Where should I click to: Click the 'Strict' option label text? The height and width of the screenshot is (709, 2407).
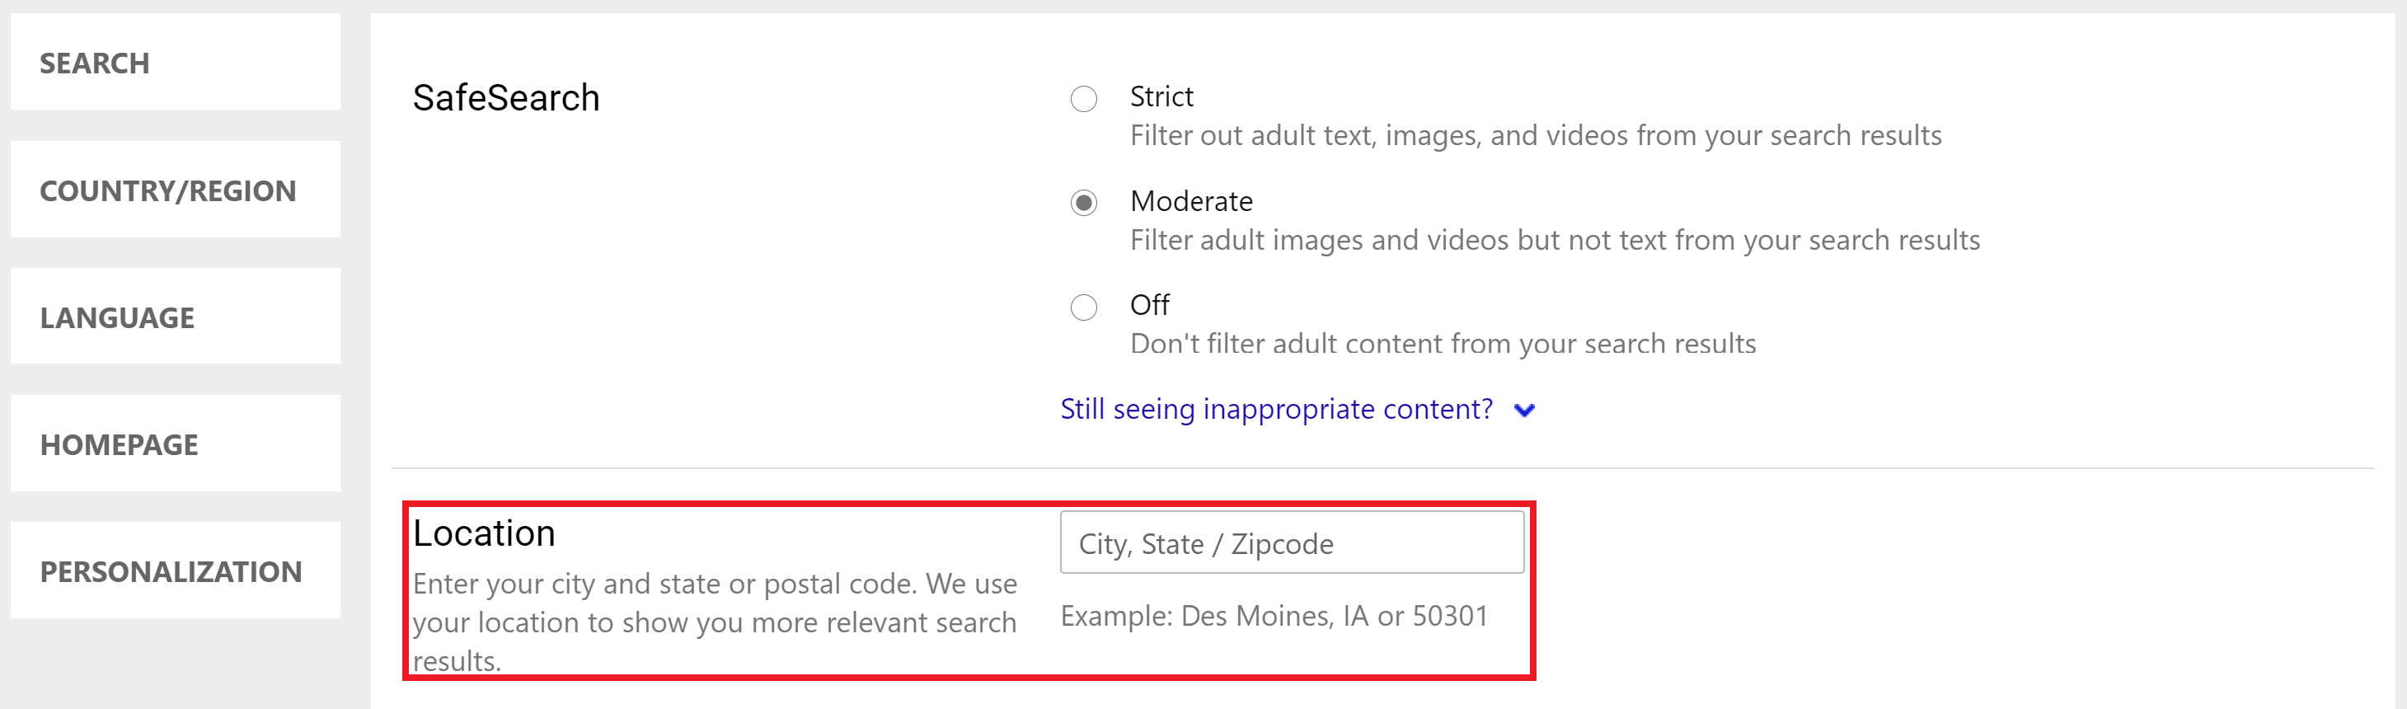1161,96
